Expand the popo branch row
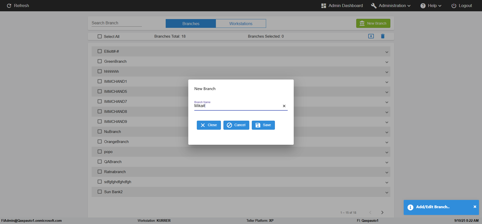The height and width of the screenshot is (224, 482). click(x=387, y=153)
